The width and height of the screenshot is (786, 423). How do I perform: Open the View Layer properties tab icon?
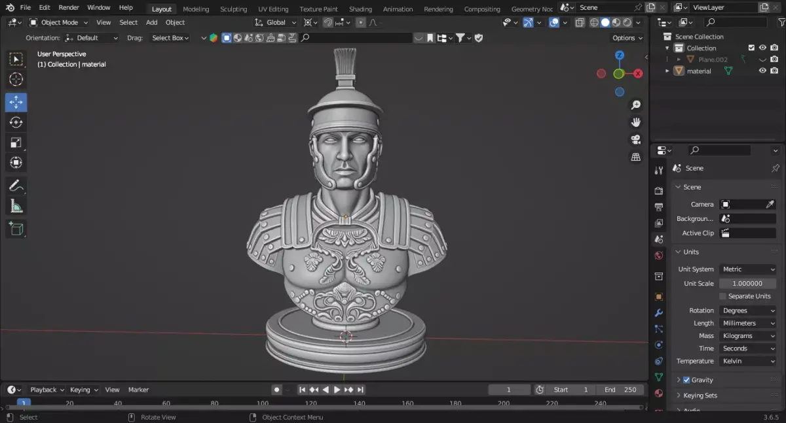659,223
